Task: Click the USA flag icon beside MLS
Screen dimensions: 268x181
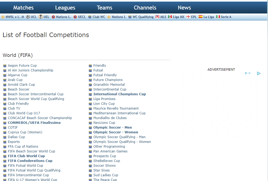Action: (x=158, y=17)
